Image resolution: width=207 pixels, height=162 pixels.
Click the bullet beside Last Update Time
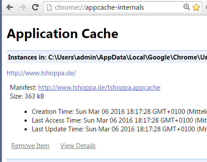click(x=26, y=130)
